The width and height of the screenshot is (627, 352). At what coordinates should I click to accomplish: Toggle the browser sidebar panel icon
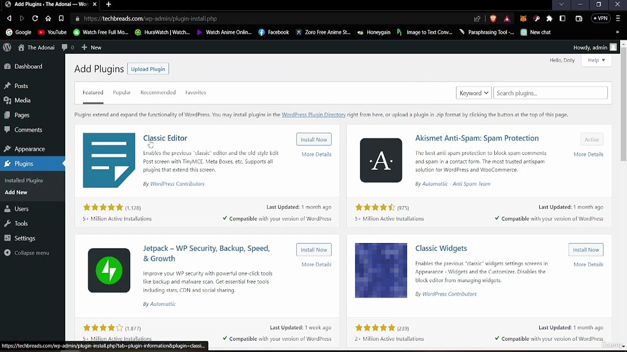(562, 19)
